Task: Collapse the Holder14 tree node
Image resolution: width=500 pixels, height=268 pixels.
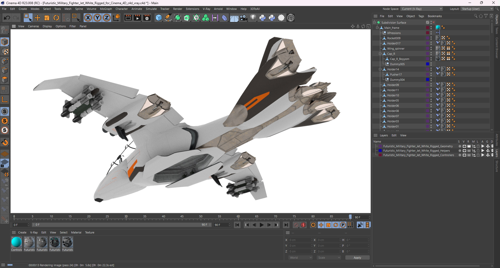Action: (380, 69)
